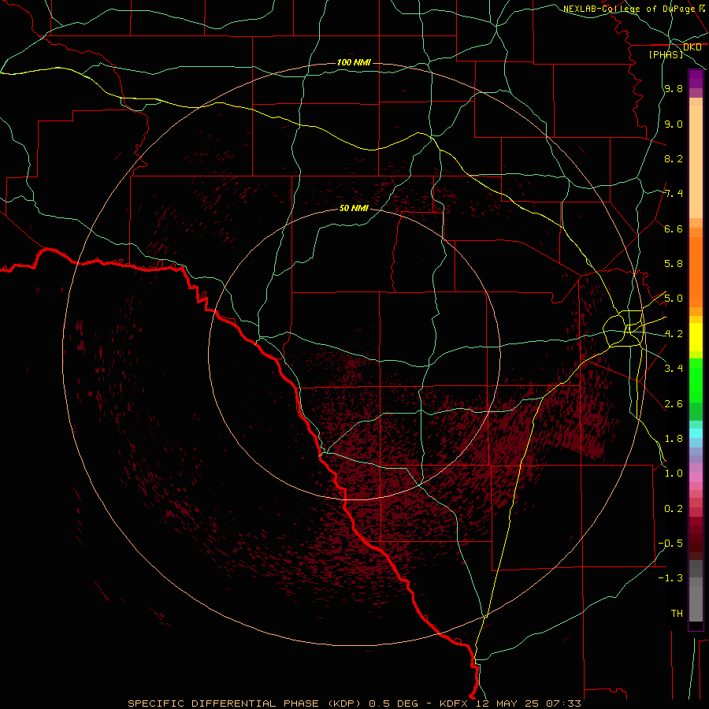Click the 9.0 value on the color scale
Viewport: 709px width, 709px height.
[674, 124]
